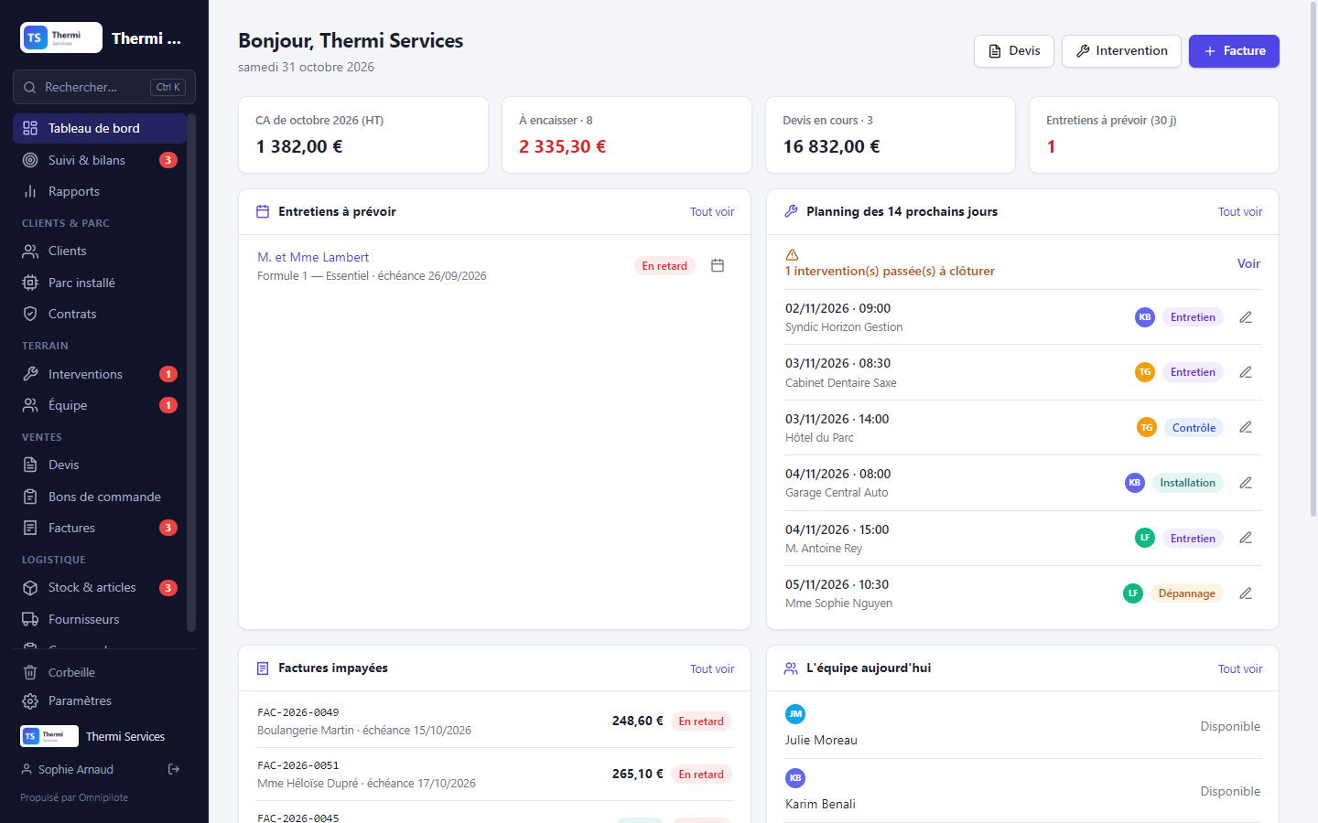Screen dimensions: 1318x823
Task: Click the Corbeille trash icon
Action: click(x=30, y=672)
